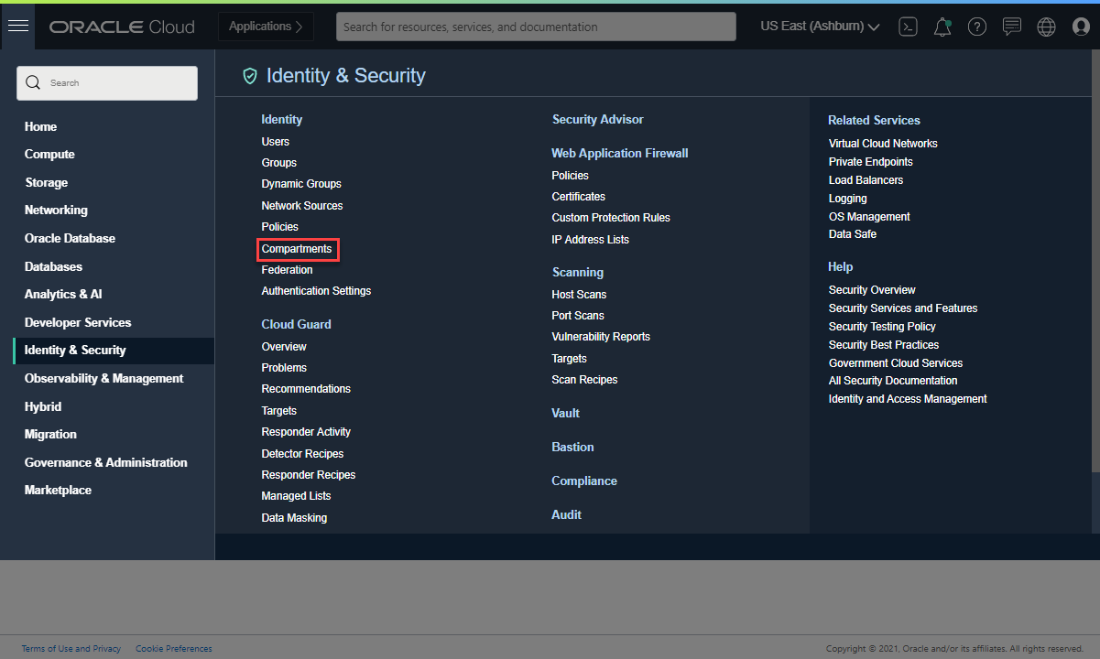Viewport: 1100px width, 659px height.
Task: Open Certificates under Web Application Firewall
Action: pos(579,197)
